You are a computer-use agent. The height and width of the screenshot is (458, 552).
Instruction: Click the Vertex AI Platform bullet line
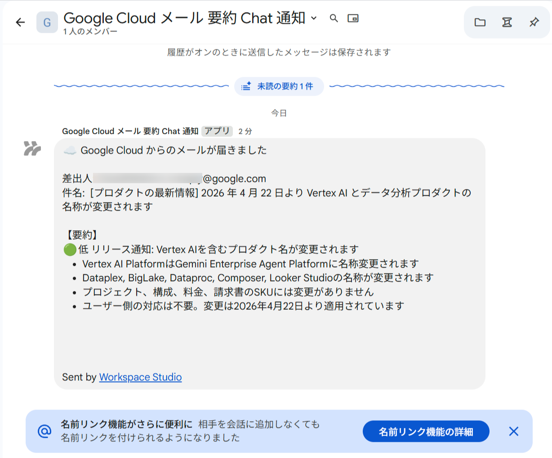pos(250,264)
